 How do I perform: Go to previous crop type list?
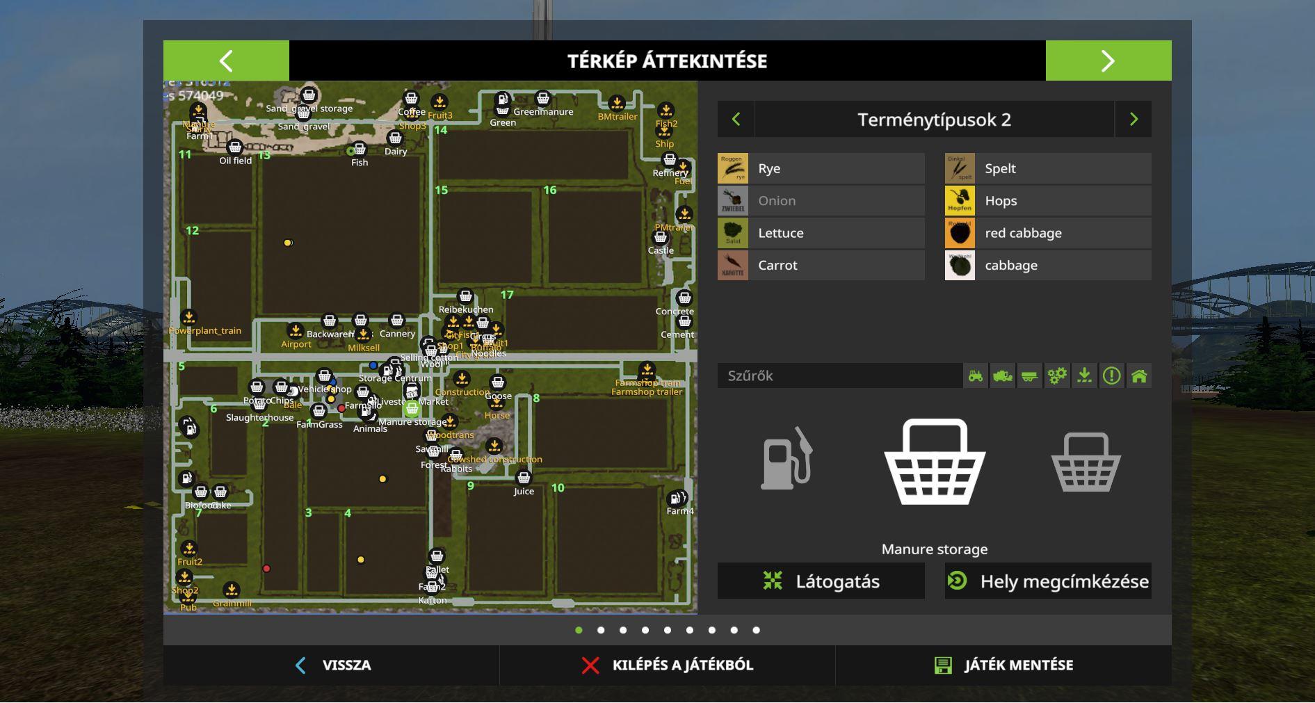pos(736,120)
